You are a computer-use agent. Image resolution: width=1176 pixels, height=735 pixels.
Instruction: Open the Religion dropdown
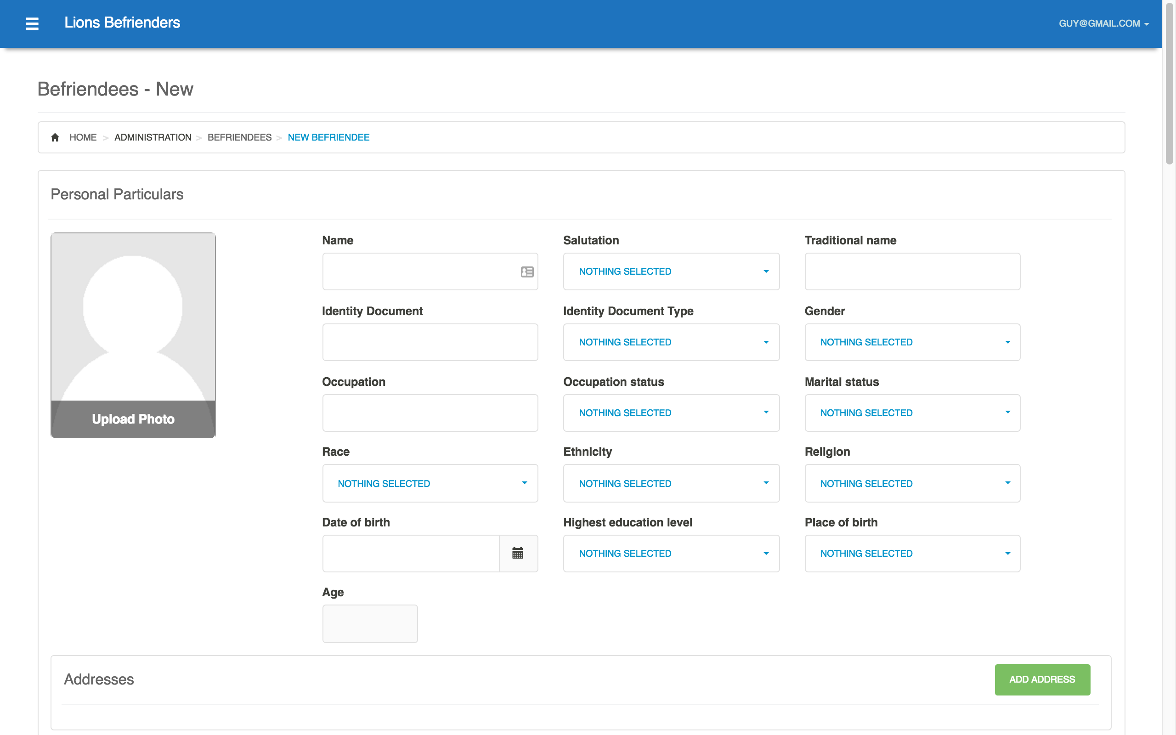point(912,483)
